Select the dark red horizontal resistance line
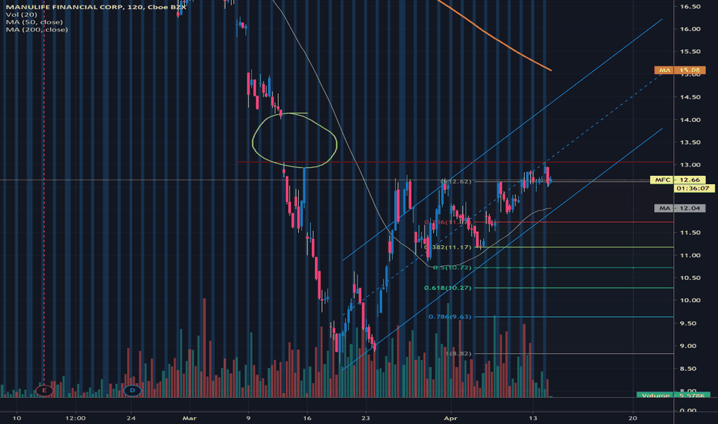 click(455, 162)
